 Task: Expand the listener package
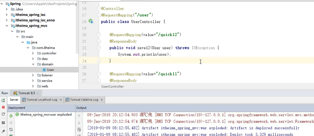33,75
